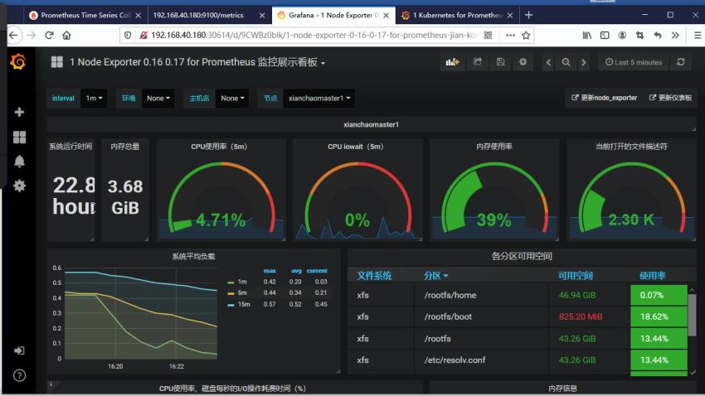Click the browser back arrow
This screenshot has height=396, width=705.
(14, 35)
